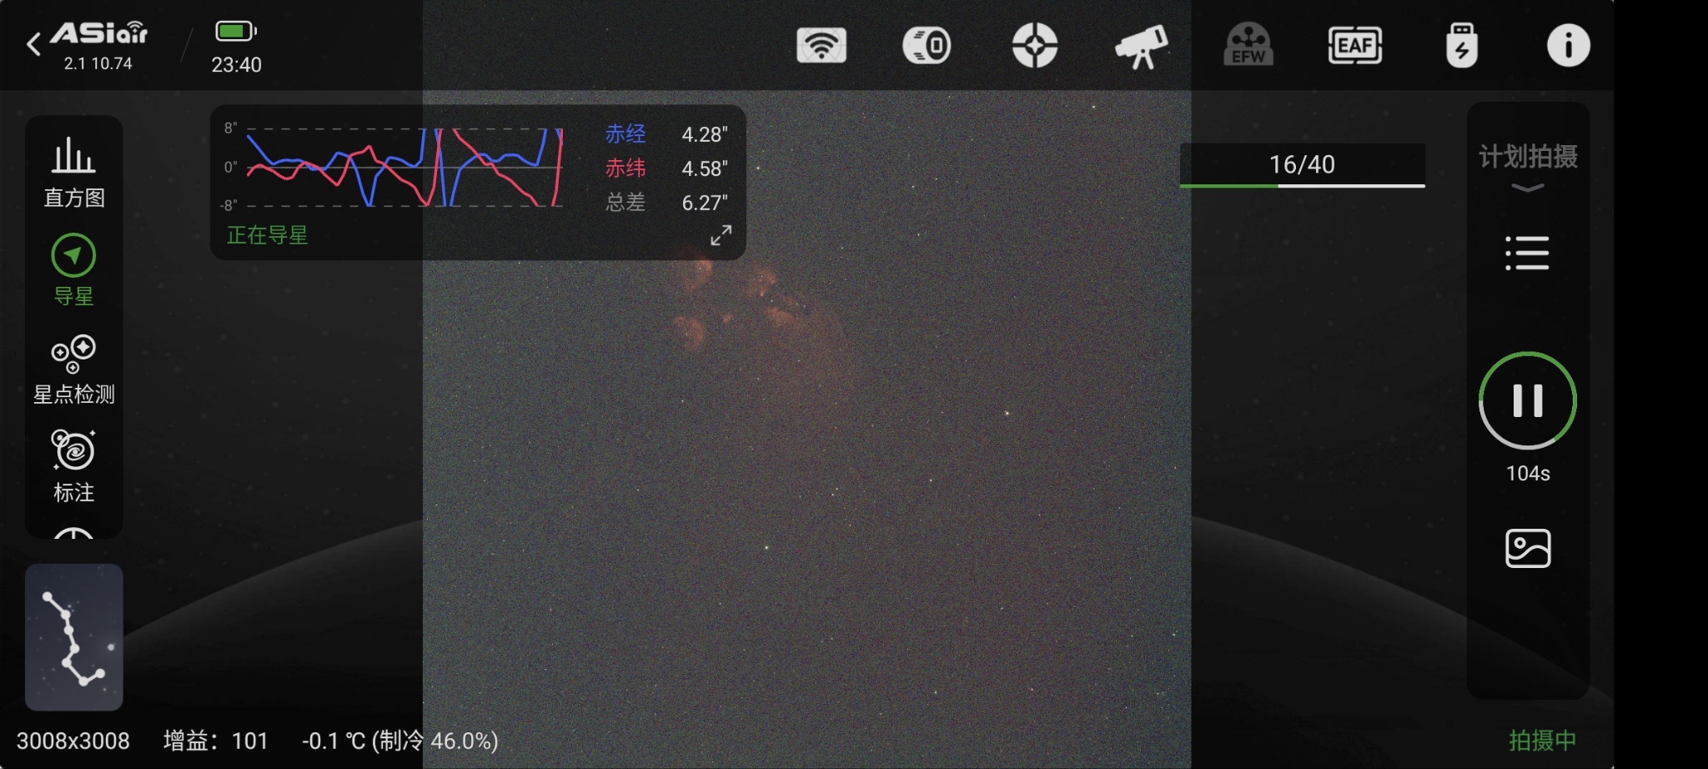
Task: Click the battery status icon
Action: coord(236,31)
